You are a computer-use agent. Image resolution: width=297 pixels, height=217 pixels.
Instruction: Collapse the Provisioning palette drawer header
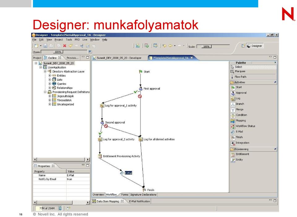(253, 149)
